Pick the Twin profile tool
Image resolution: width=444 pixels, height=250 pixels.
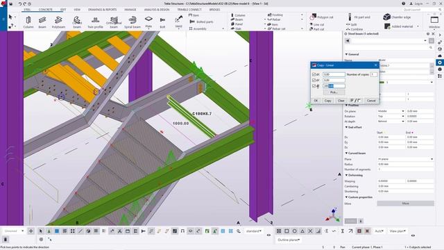(95, 22)
